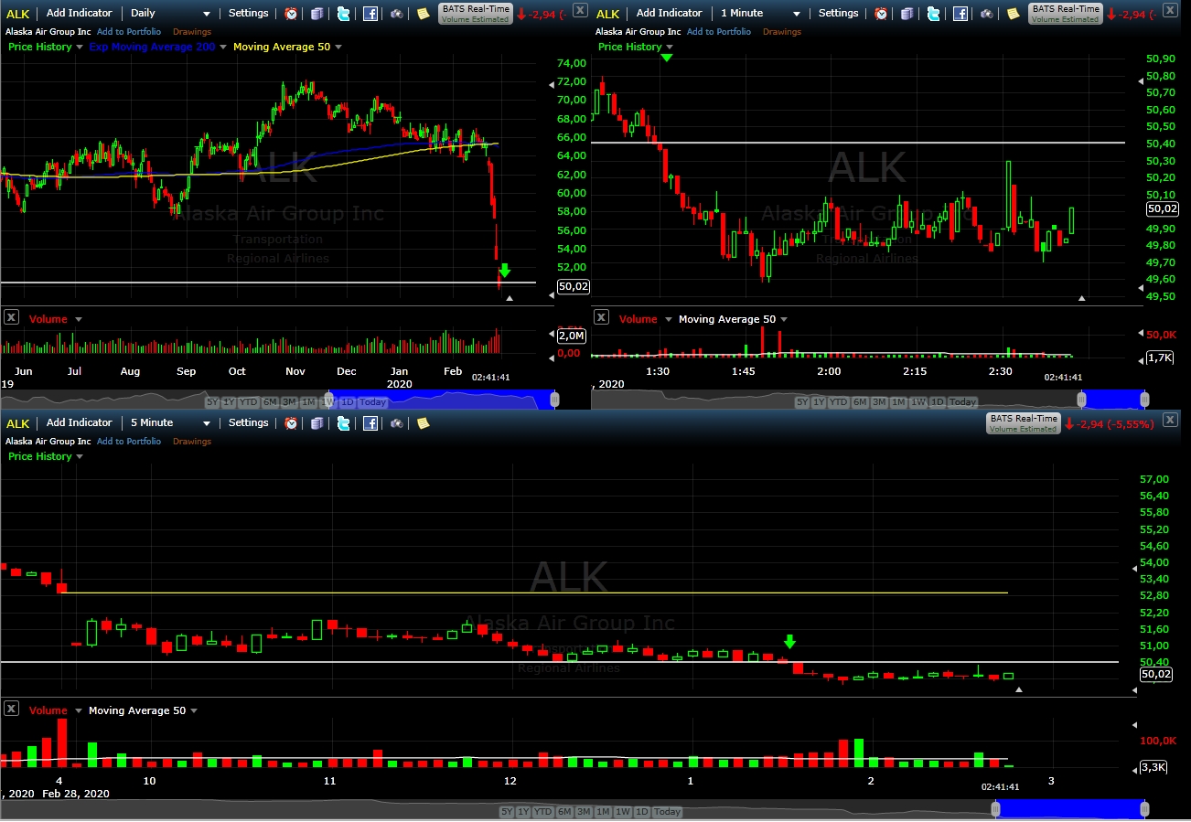The height and width of the screenshot is (822, 1191).
Task: Open Add Indicator on the 1 Minute chart
Action: pos(670,14)
